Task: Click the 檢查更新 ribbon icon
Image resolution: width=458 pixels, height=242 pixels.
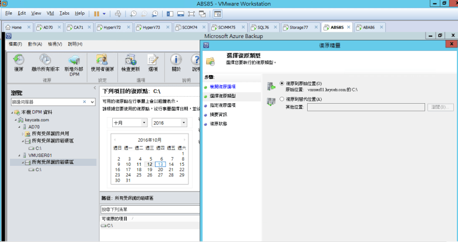Action: coord(130,62)
